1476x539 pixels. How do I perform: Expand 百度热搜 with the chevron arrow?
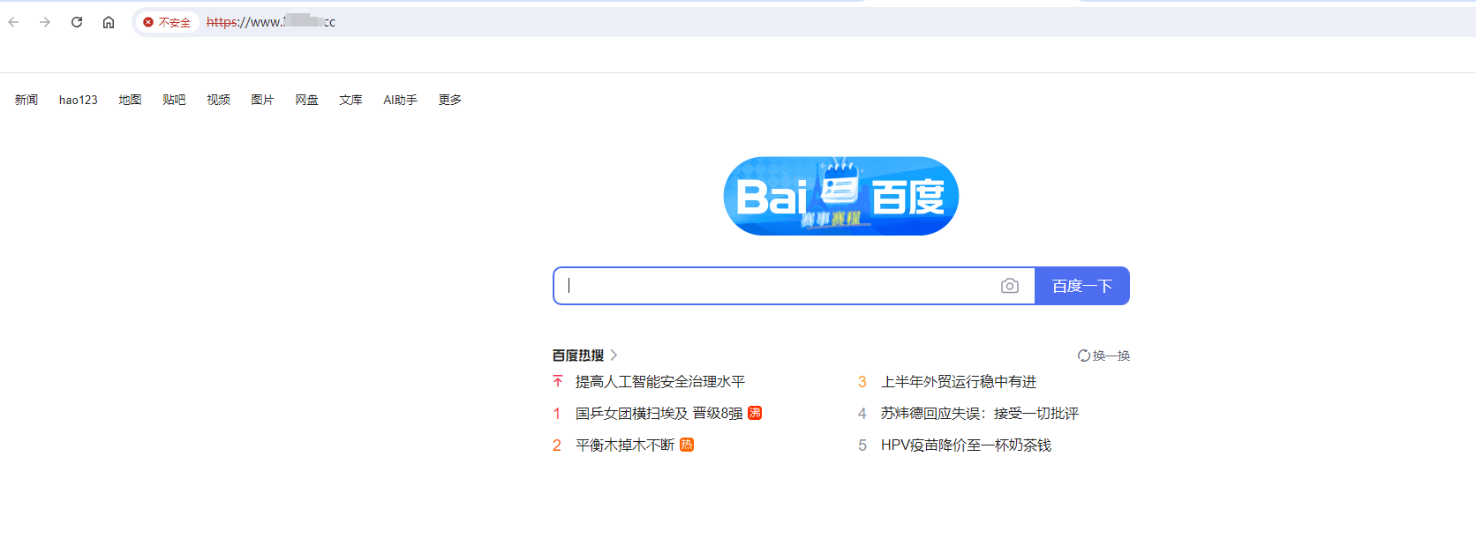click(x=614, y=355)
